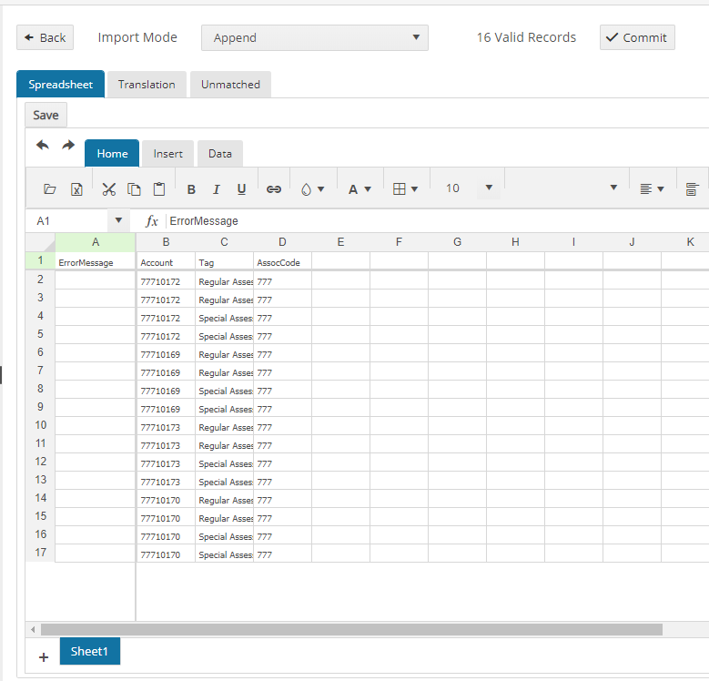Viewport: 709px width, 681px height.
Task: Open the name box dropdown beside A1
Action: (118, 220)
